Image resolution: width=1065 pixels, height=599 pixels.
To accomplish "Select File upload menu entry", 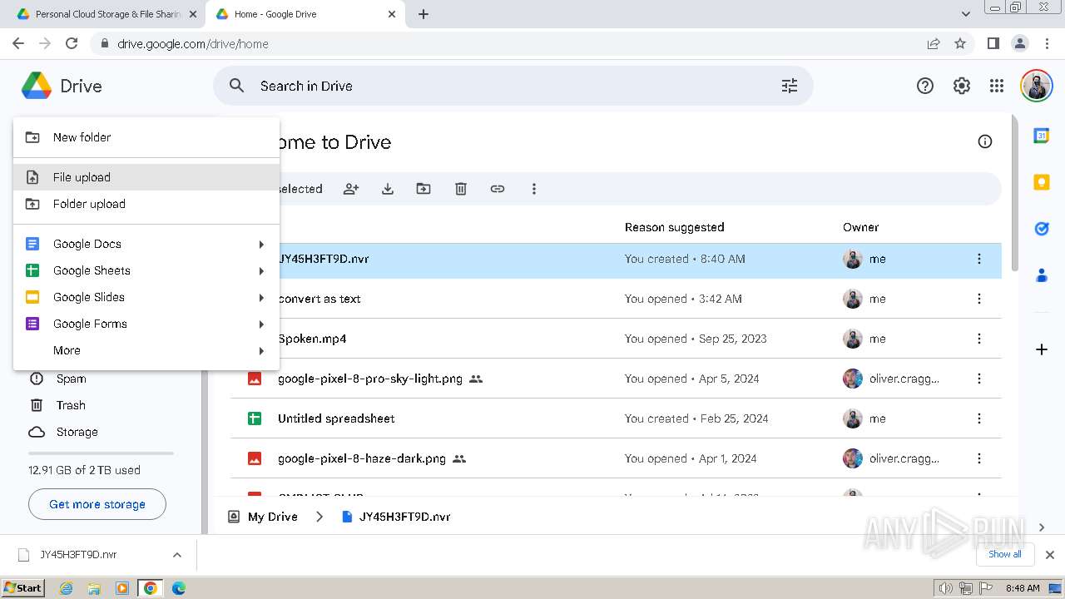I will 146,177.
